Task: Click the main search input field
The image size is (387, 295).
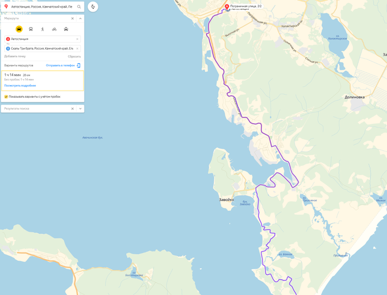Action: tap(41, 7)
